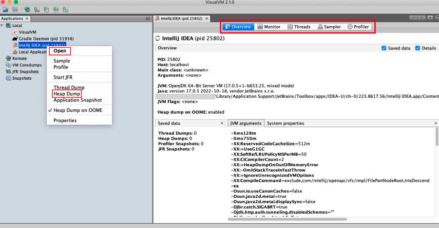This screenshot has height=228, width=439.
Task: Close the Applications panel tab
Action: click(27, 18)
